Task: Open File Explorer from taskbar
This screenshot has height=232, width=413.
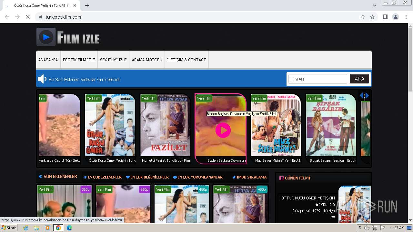Action: (36, 228)
